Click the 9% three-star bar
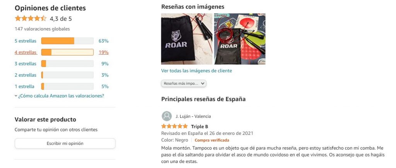Viewport: 396px width, 168px height. [67, 64]
